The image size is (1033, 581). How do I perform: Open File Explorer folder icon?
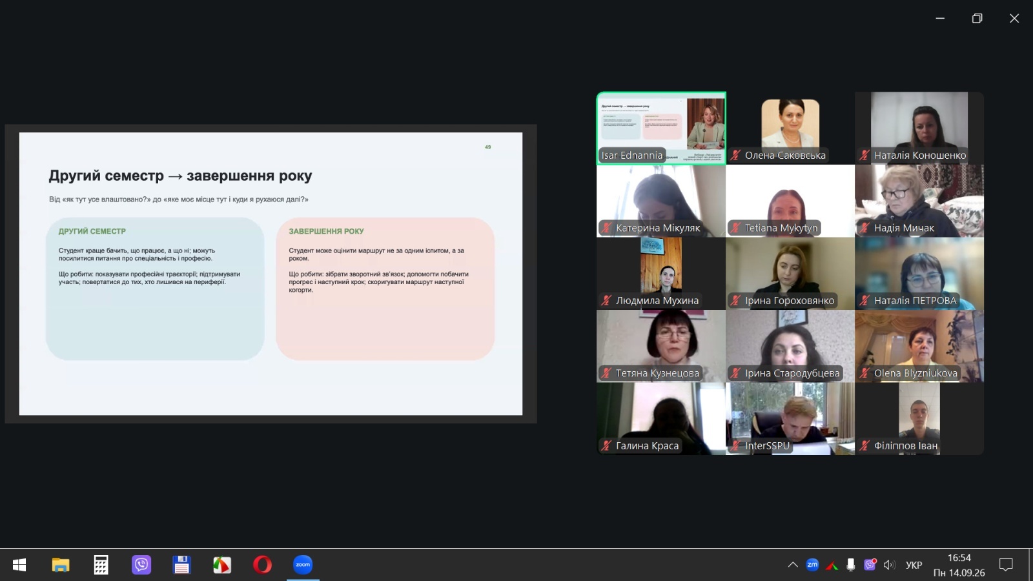tap(61, 565)
